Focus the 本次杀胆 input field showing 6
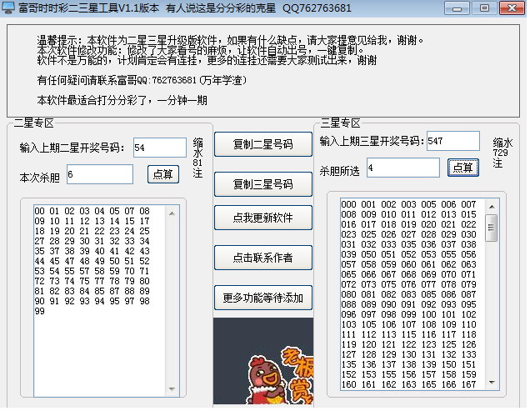Viewport: 530px width, 411px height. click(x=99, y=174)
